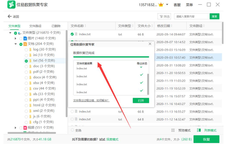Open the 深度模式 deep scan link

112,139
